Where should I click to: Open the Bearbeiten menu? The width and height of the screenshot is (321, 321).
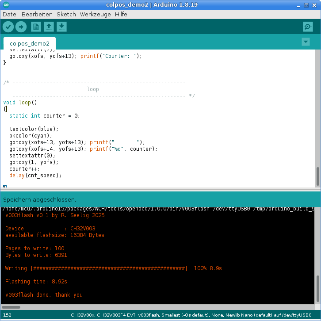click(37, 14)
